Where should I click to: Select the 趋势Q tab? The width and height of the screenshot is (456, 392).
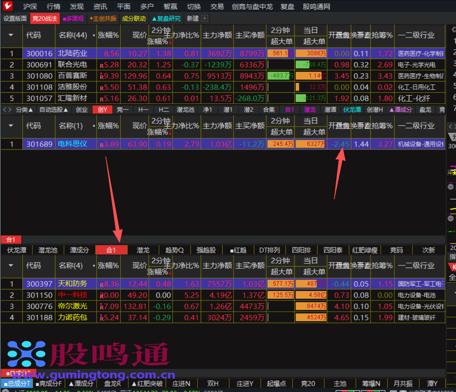click(x=175, y=250)
